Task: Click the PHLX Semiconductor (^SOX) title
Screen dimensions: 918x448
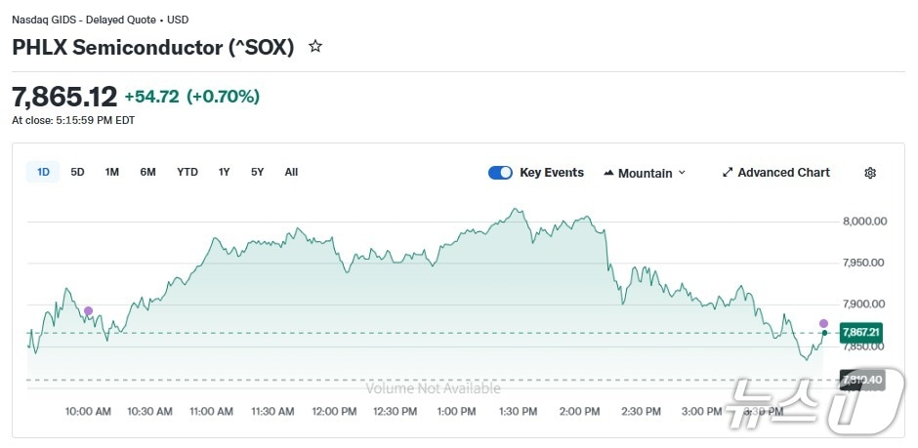Action: click(153, 47)
